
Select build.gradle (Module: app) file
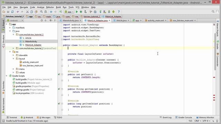[x=28, y=83]
